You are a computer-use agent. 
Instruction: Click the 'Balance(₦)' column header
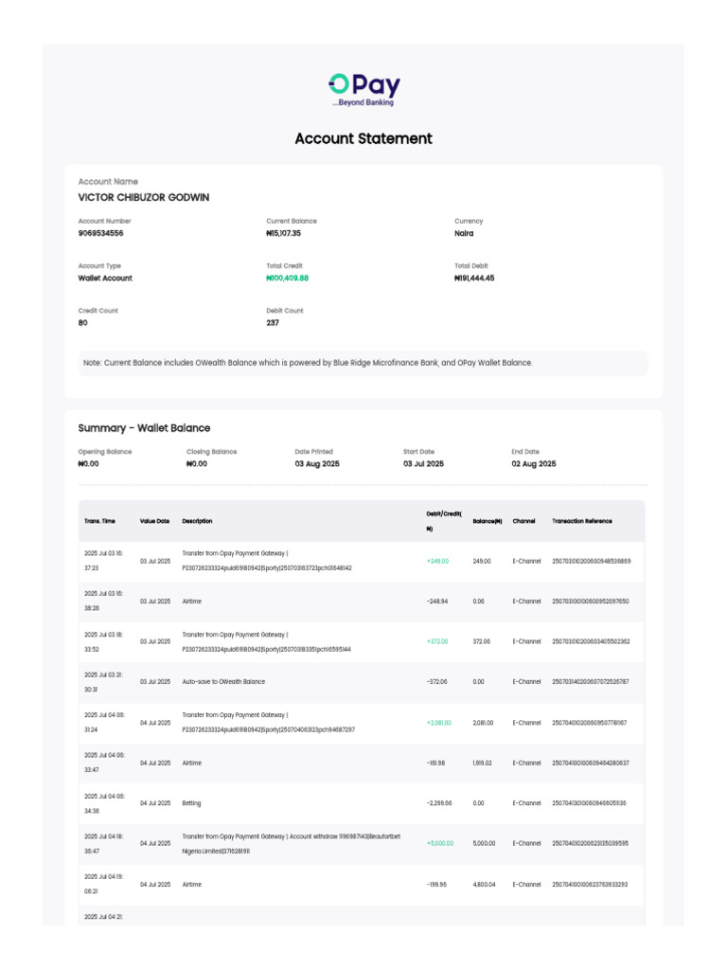click(488, 522)
